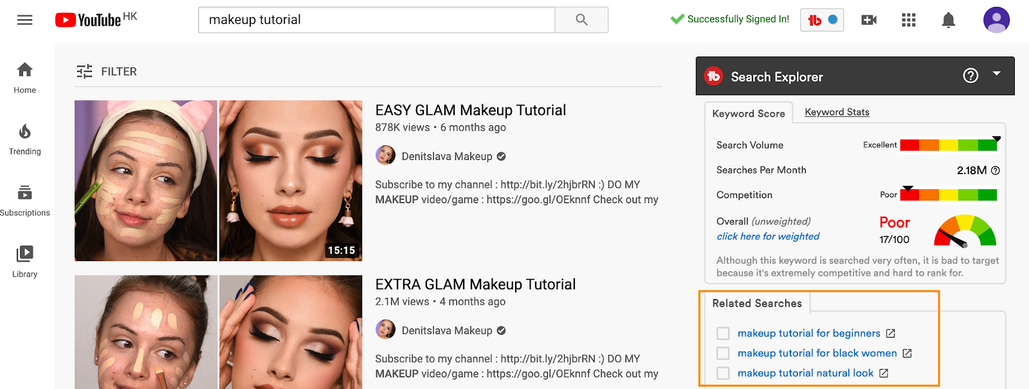This screenshot has width=1029, height=389.
Task: Click '2.1M views • 4 months ago' text
Action: coord(441,302)
